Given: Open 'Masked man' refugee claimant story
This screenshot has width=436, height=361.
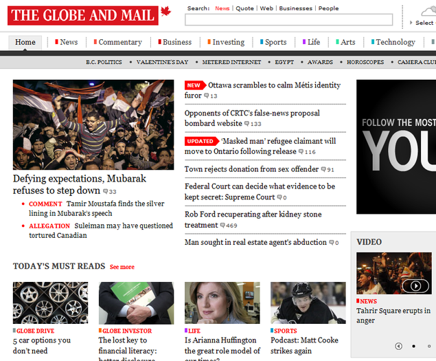Looking at the screenshot, I should click(x=260, y=146).
